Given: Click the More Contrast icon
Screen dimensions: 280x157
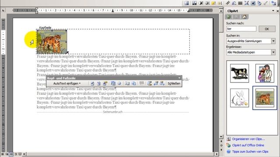Looking at the screenshot, I should [201, 3].
